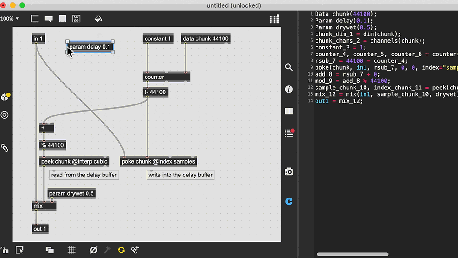Click the paperclip icon in left sidebar

click(x=5, y=148)
